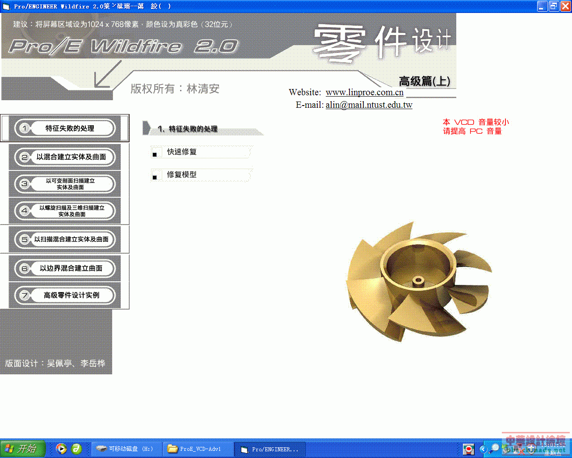The width and height of the screenshot is (572, 458).
Task: Open chapter 2 以混合建立实体及曲面
Action: pyautogui.click(x=65, y=157)
